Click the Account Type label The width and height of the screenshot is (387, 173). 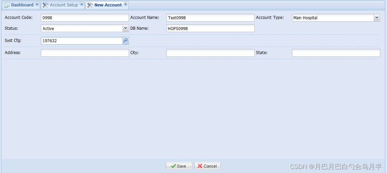coord(270,18)
